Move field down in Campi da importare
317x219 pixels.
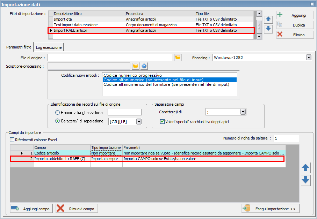pyautogui.click(x=305, y=180)
